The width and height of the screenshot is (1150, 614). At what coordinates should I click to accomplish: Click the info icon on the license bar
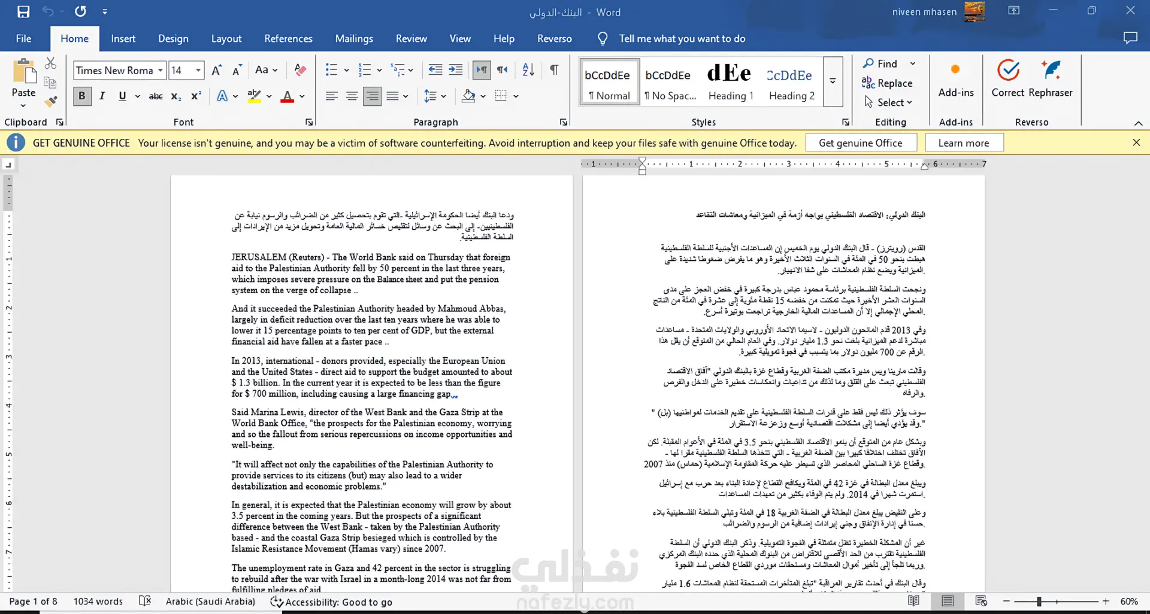pyautogui.click(x=16, y=142)
